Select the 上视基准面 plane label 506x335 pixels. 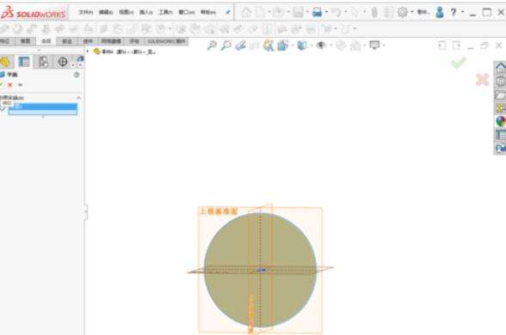[219, 211]
